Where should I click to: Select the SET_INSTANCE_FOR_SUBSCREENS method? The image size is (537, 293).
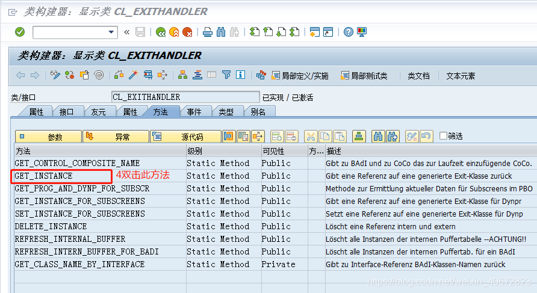coord(80,214)
